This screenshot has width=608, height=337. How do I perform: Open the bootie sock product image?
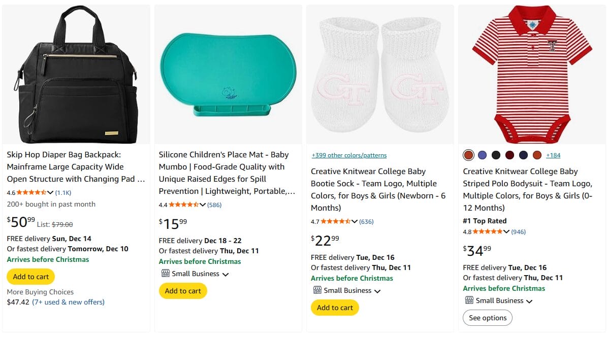pos(379,74)
